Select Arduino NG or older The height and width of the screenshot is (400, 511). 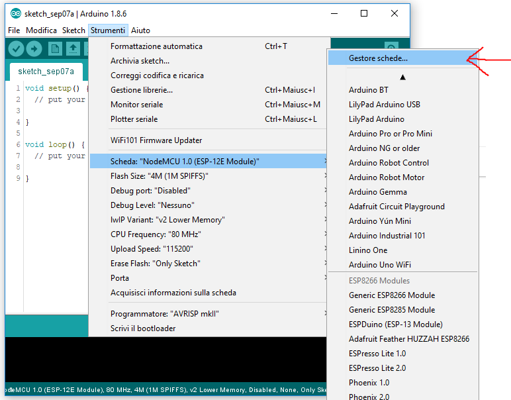403,148
